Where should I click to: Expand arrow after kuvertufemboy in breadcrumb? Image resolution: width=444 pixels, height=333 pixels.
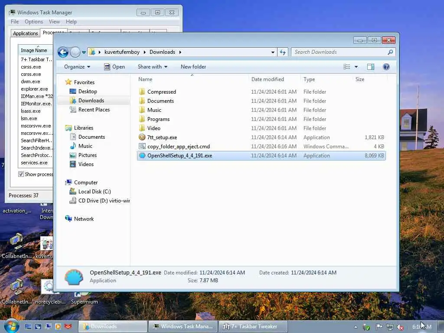(145, 52)
